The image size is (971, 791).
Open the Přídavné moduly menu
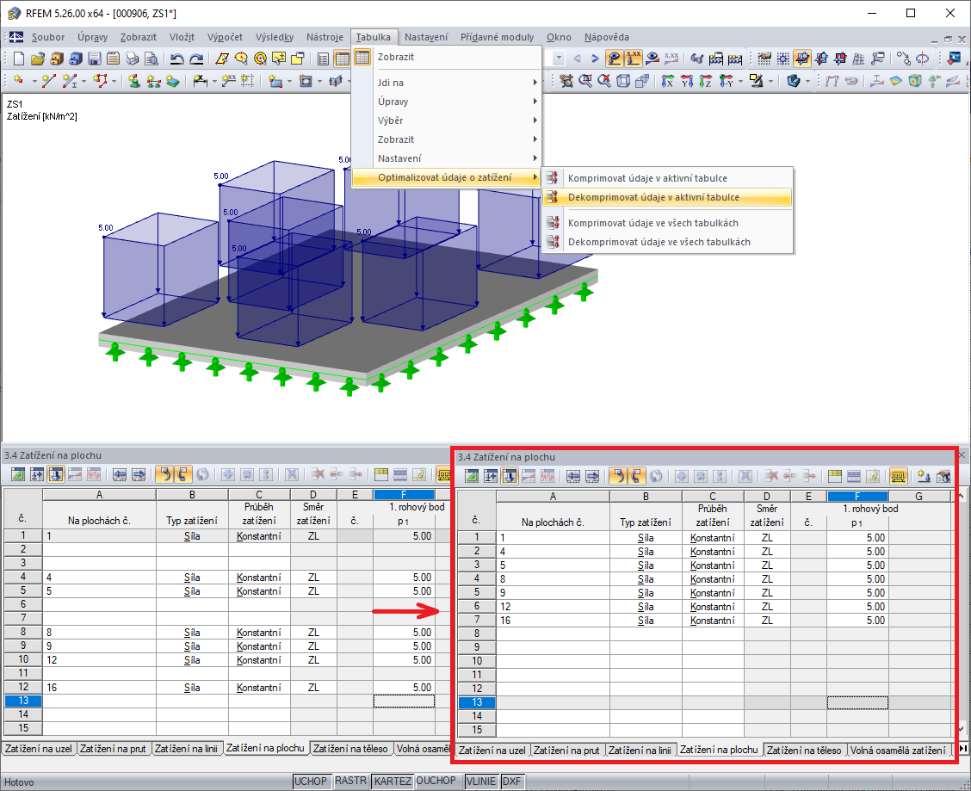click(498, 37)
